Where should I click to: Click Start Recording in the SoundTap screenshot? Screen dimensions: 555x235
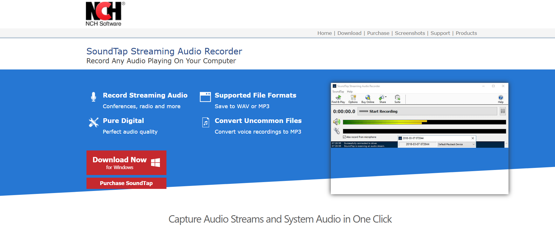point(427,111)
